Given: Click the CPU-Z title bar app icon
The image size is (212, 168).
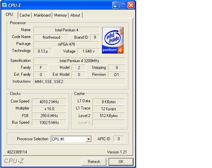Looking at the screenshot, I should (x=4, y=5).
